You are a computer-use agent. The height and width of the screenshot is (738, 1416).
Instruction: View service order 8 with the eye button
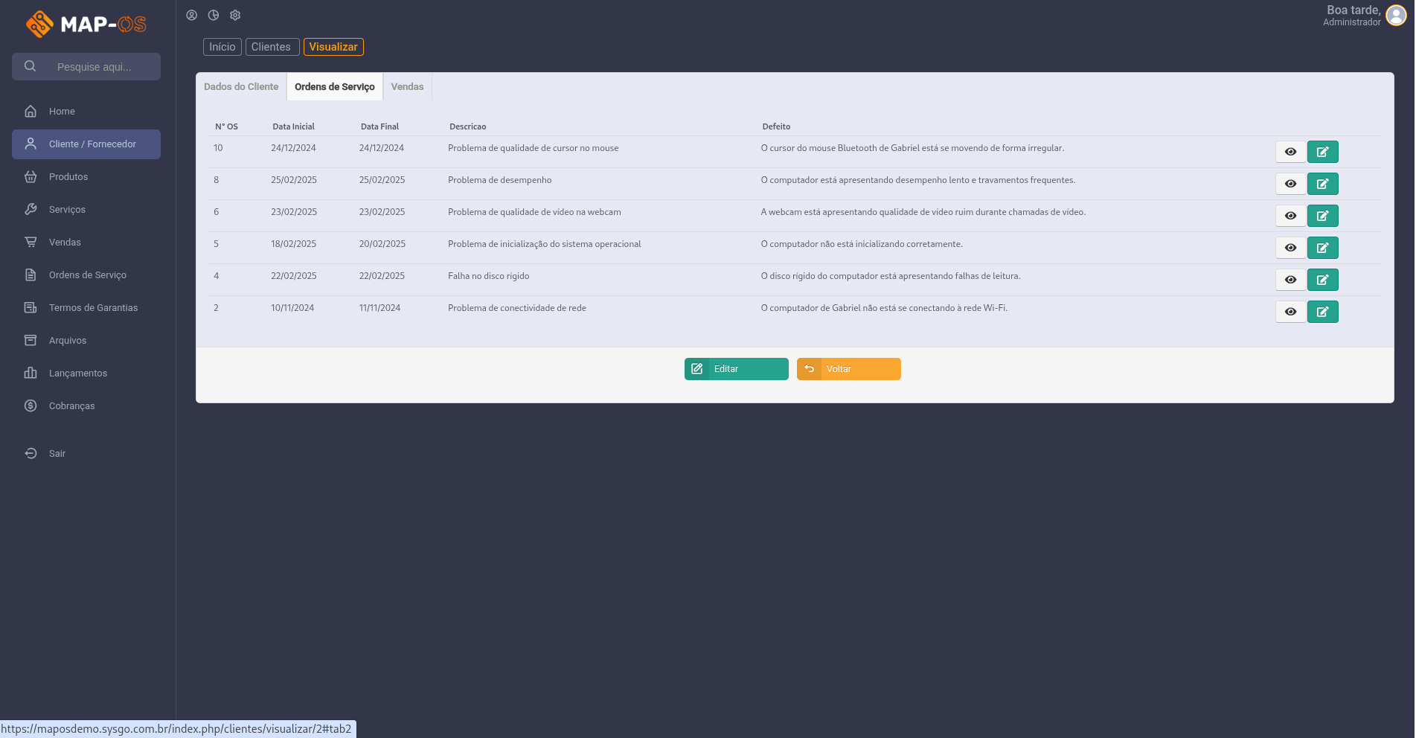pos(1290,184)
